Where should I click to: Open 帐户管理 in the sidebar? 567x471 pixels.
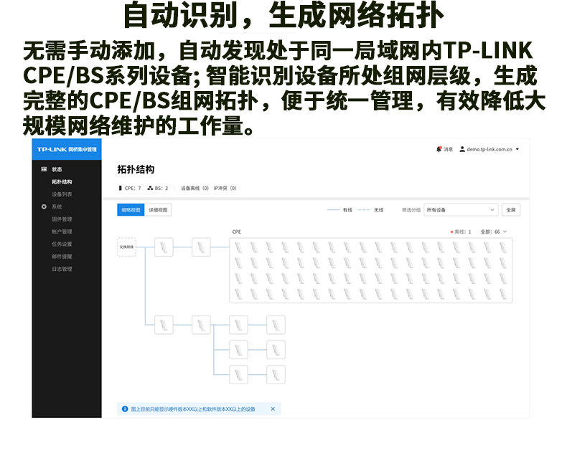pyautogui.click(x=62, y=232)
